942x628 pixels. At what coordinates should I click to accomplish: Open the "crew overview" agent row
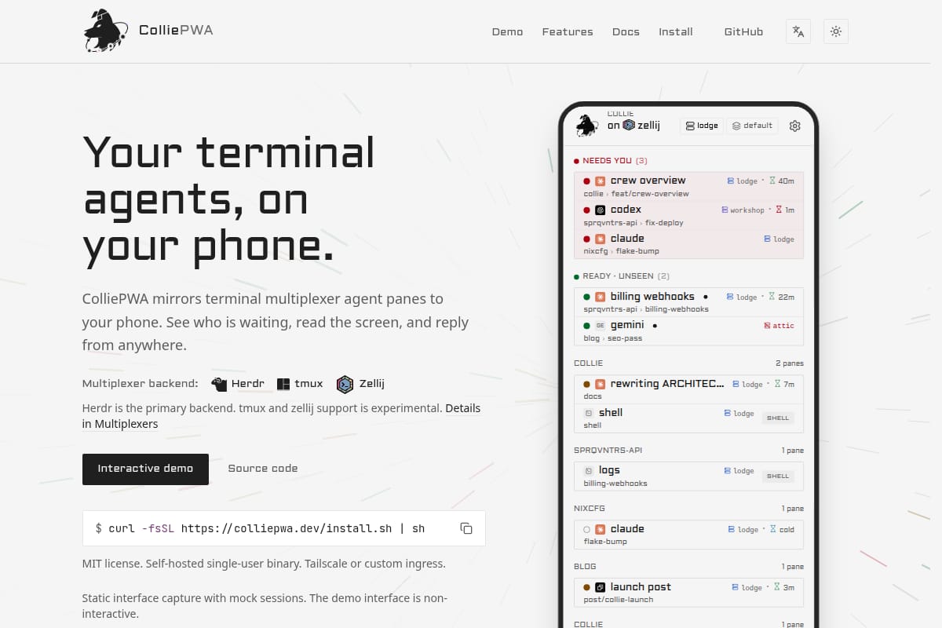(688, 186)
